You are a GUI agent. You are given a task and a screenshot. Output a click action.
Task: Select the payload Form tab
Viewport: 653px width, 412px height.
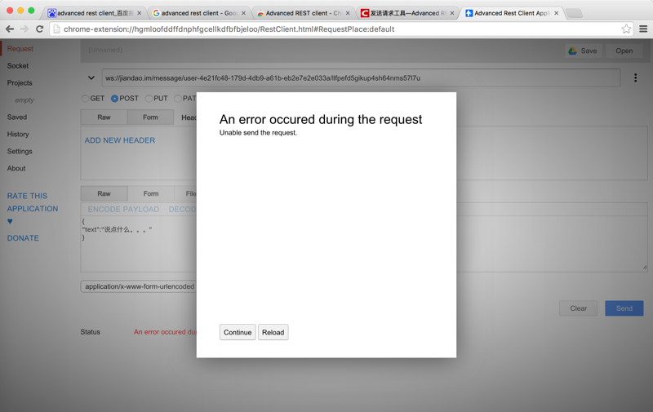click(x=151, y=193)
